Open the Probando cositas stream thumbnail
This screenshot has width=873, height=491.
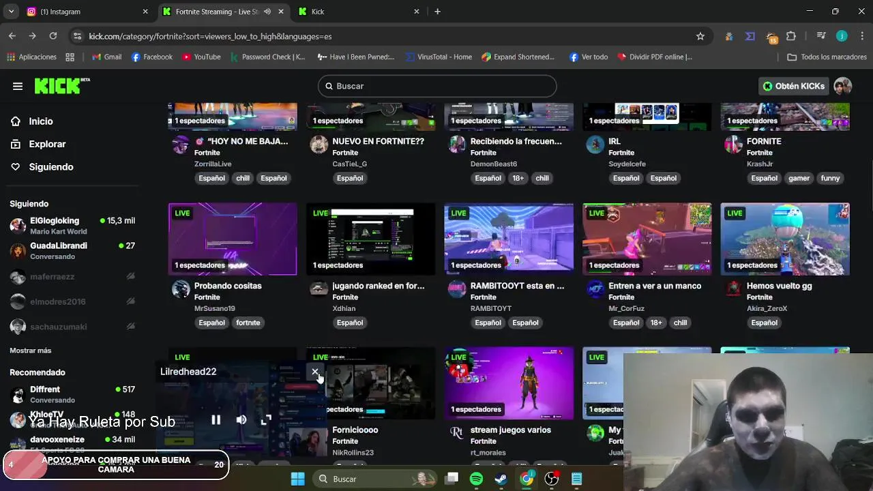pos(233,239)
